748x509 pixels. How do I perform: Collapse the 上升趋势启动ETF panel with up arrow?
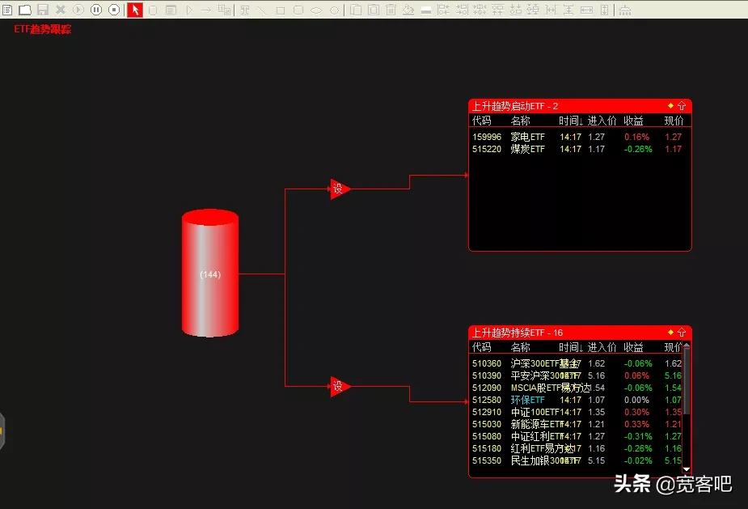pyautogui.click(x=682, y=106)
